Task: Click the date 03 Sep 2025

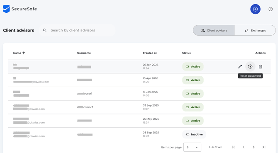Action: [151, 105]
